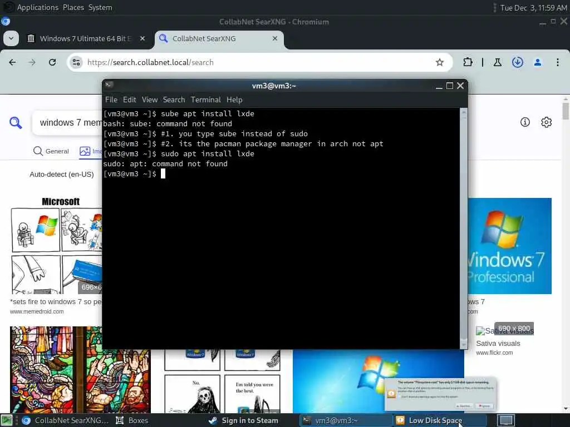Click the Chromium window menu icon
This screenshot has height=427, width=570.
click(6, 22)
